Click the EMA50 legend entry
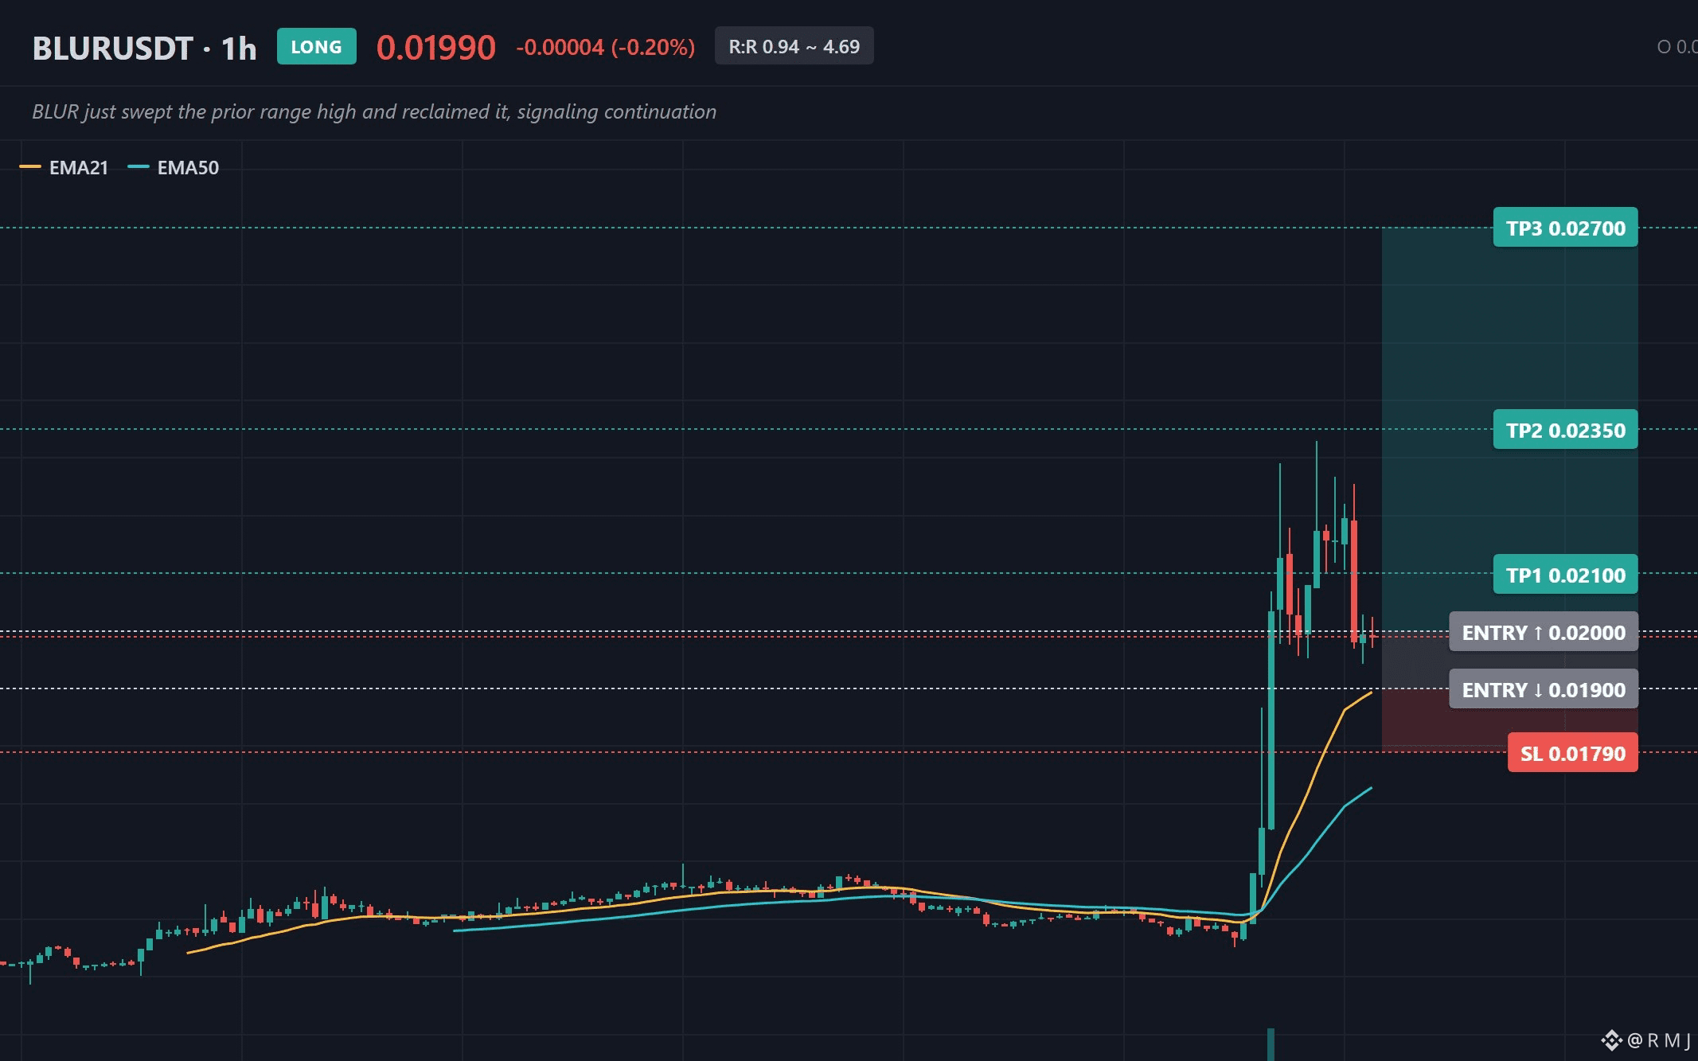Image resolution: width=1698 pixels, height=1061 pixels. pos(174,168)
